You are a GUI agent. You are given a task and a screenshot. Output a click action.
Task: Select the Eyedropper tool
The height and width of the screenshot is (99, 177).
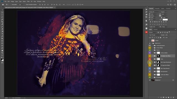point(2,24)
